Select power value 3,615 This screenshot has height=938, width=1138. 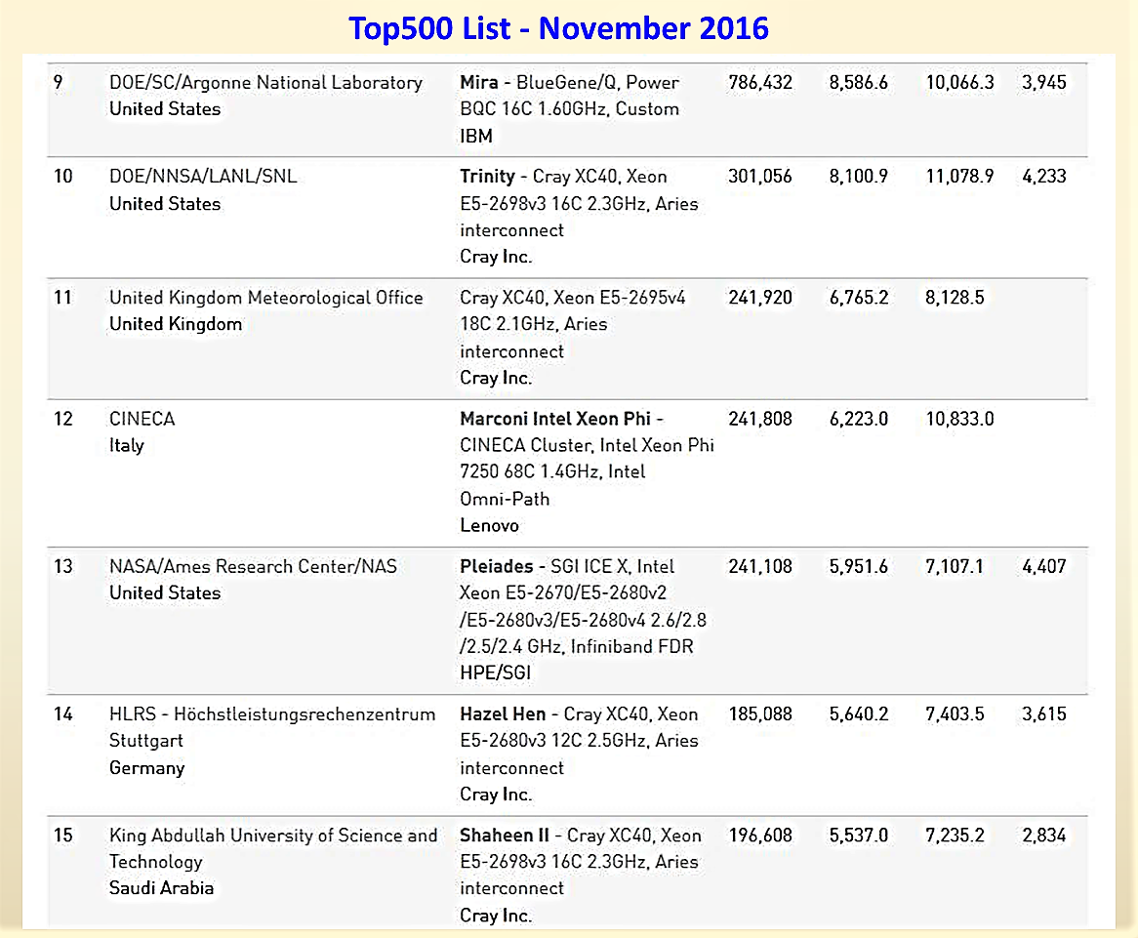[1044, 714]
